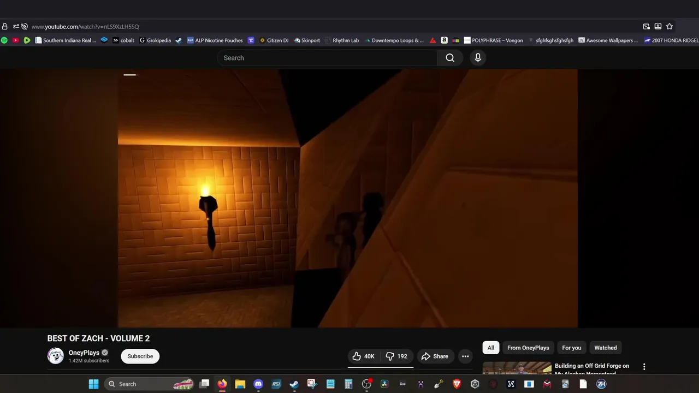Click the Windows taskbar Search box

(150, 384)
